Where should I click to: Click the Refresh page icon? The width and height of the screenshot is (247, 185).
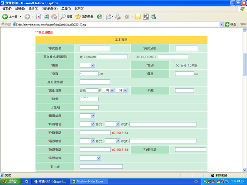46,17
